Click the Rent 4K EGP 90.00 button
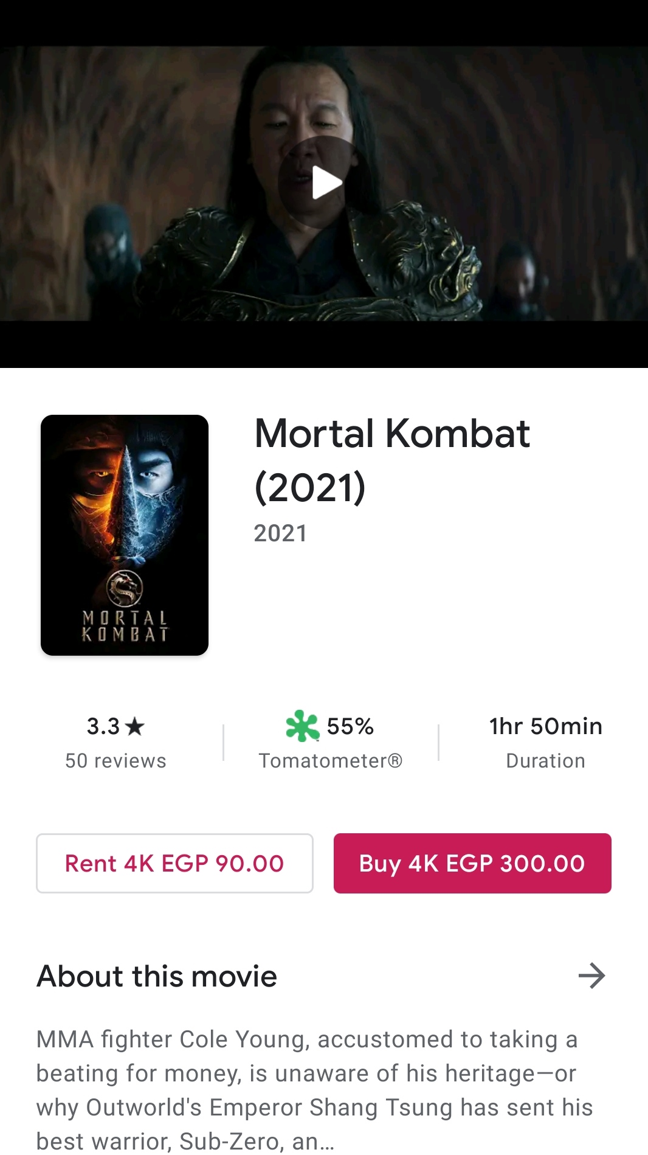This screenshot has width=648, height=1155. click(x=174, y=863)
